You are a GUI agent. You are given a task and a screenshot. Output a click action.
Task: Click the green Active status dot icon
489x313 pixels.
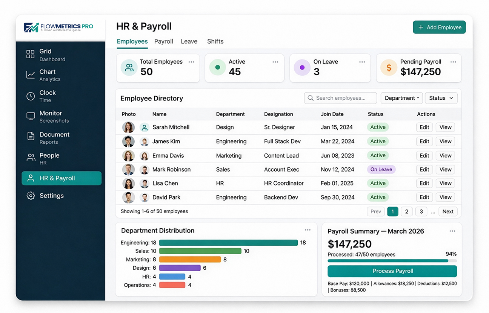coord(217,68)
